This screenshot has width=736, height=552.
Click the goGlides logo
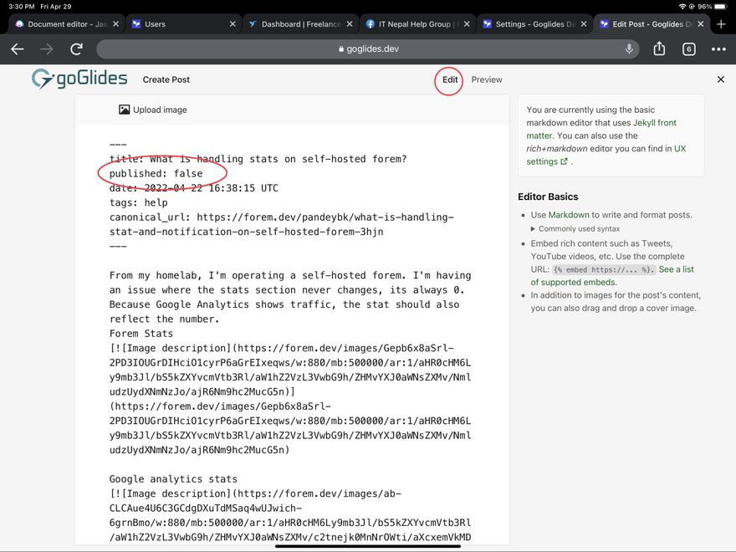coord(79,79)
